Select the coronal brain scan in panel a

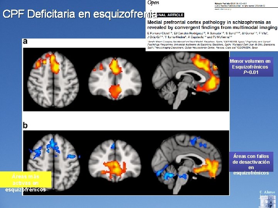[115, 79]
